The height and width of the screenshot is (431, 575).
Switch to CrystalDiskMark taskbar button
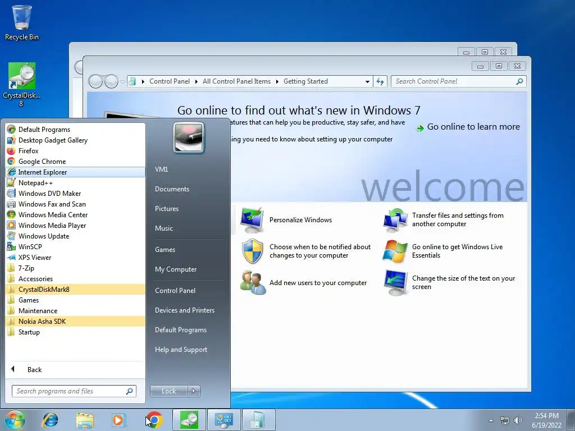click(x=189, y=420)
